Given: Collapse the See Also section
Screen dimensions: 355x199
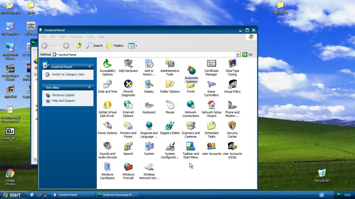Looking at the screenshot, I should point(90,87).
